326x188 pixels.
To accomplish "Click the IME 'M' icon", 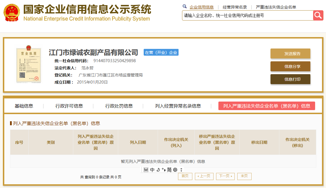I will (x=146, y=170).
